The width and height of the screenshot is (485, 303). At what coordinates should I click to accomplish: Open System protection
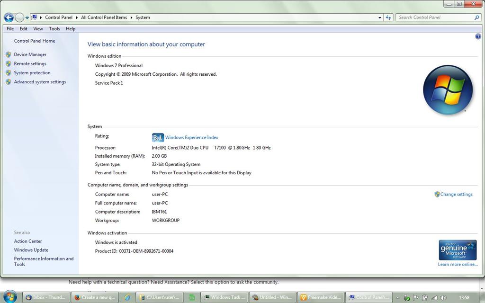[x=32, y=72]
